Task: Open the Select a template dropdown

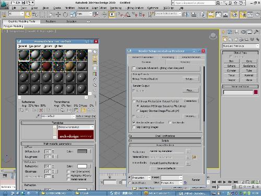Action: click(76, 127)
